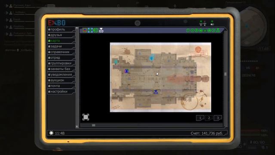Screen dimensions: 275x155
Task: Click the map's vertical scrollbar thumb
Action: point(225,74)
